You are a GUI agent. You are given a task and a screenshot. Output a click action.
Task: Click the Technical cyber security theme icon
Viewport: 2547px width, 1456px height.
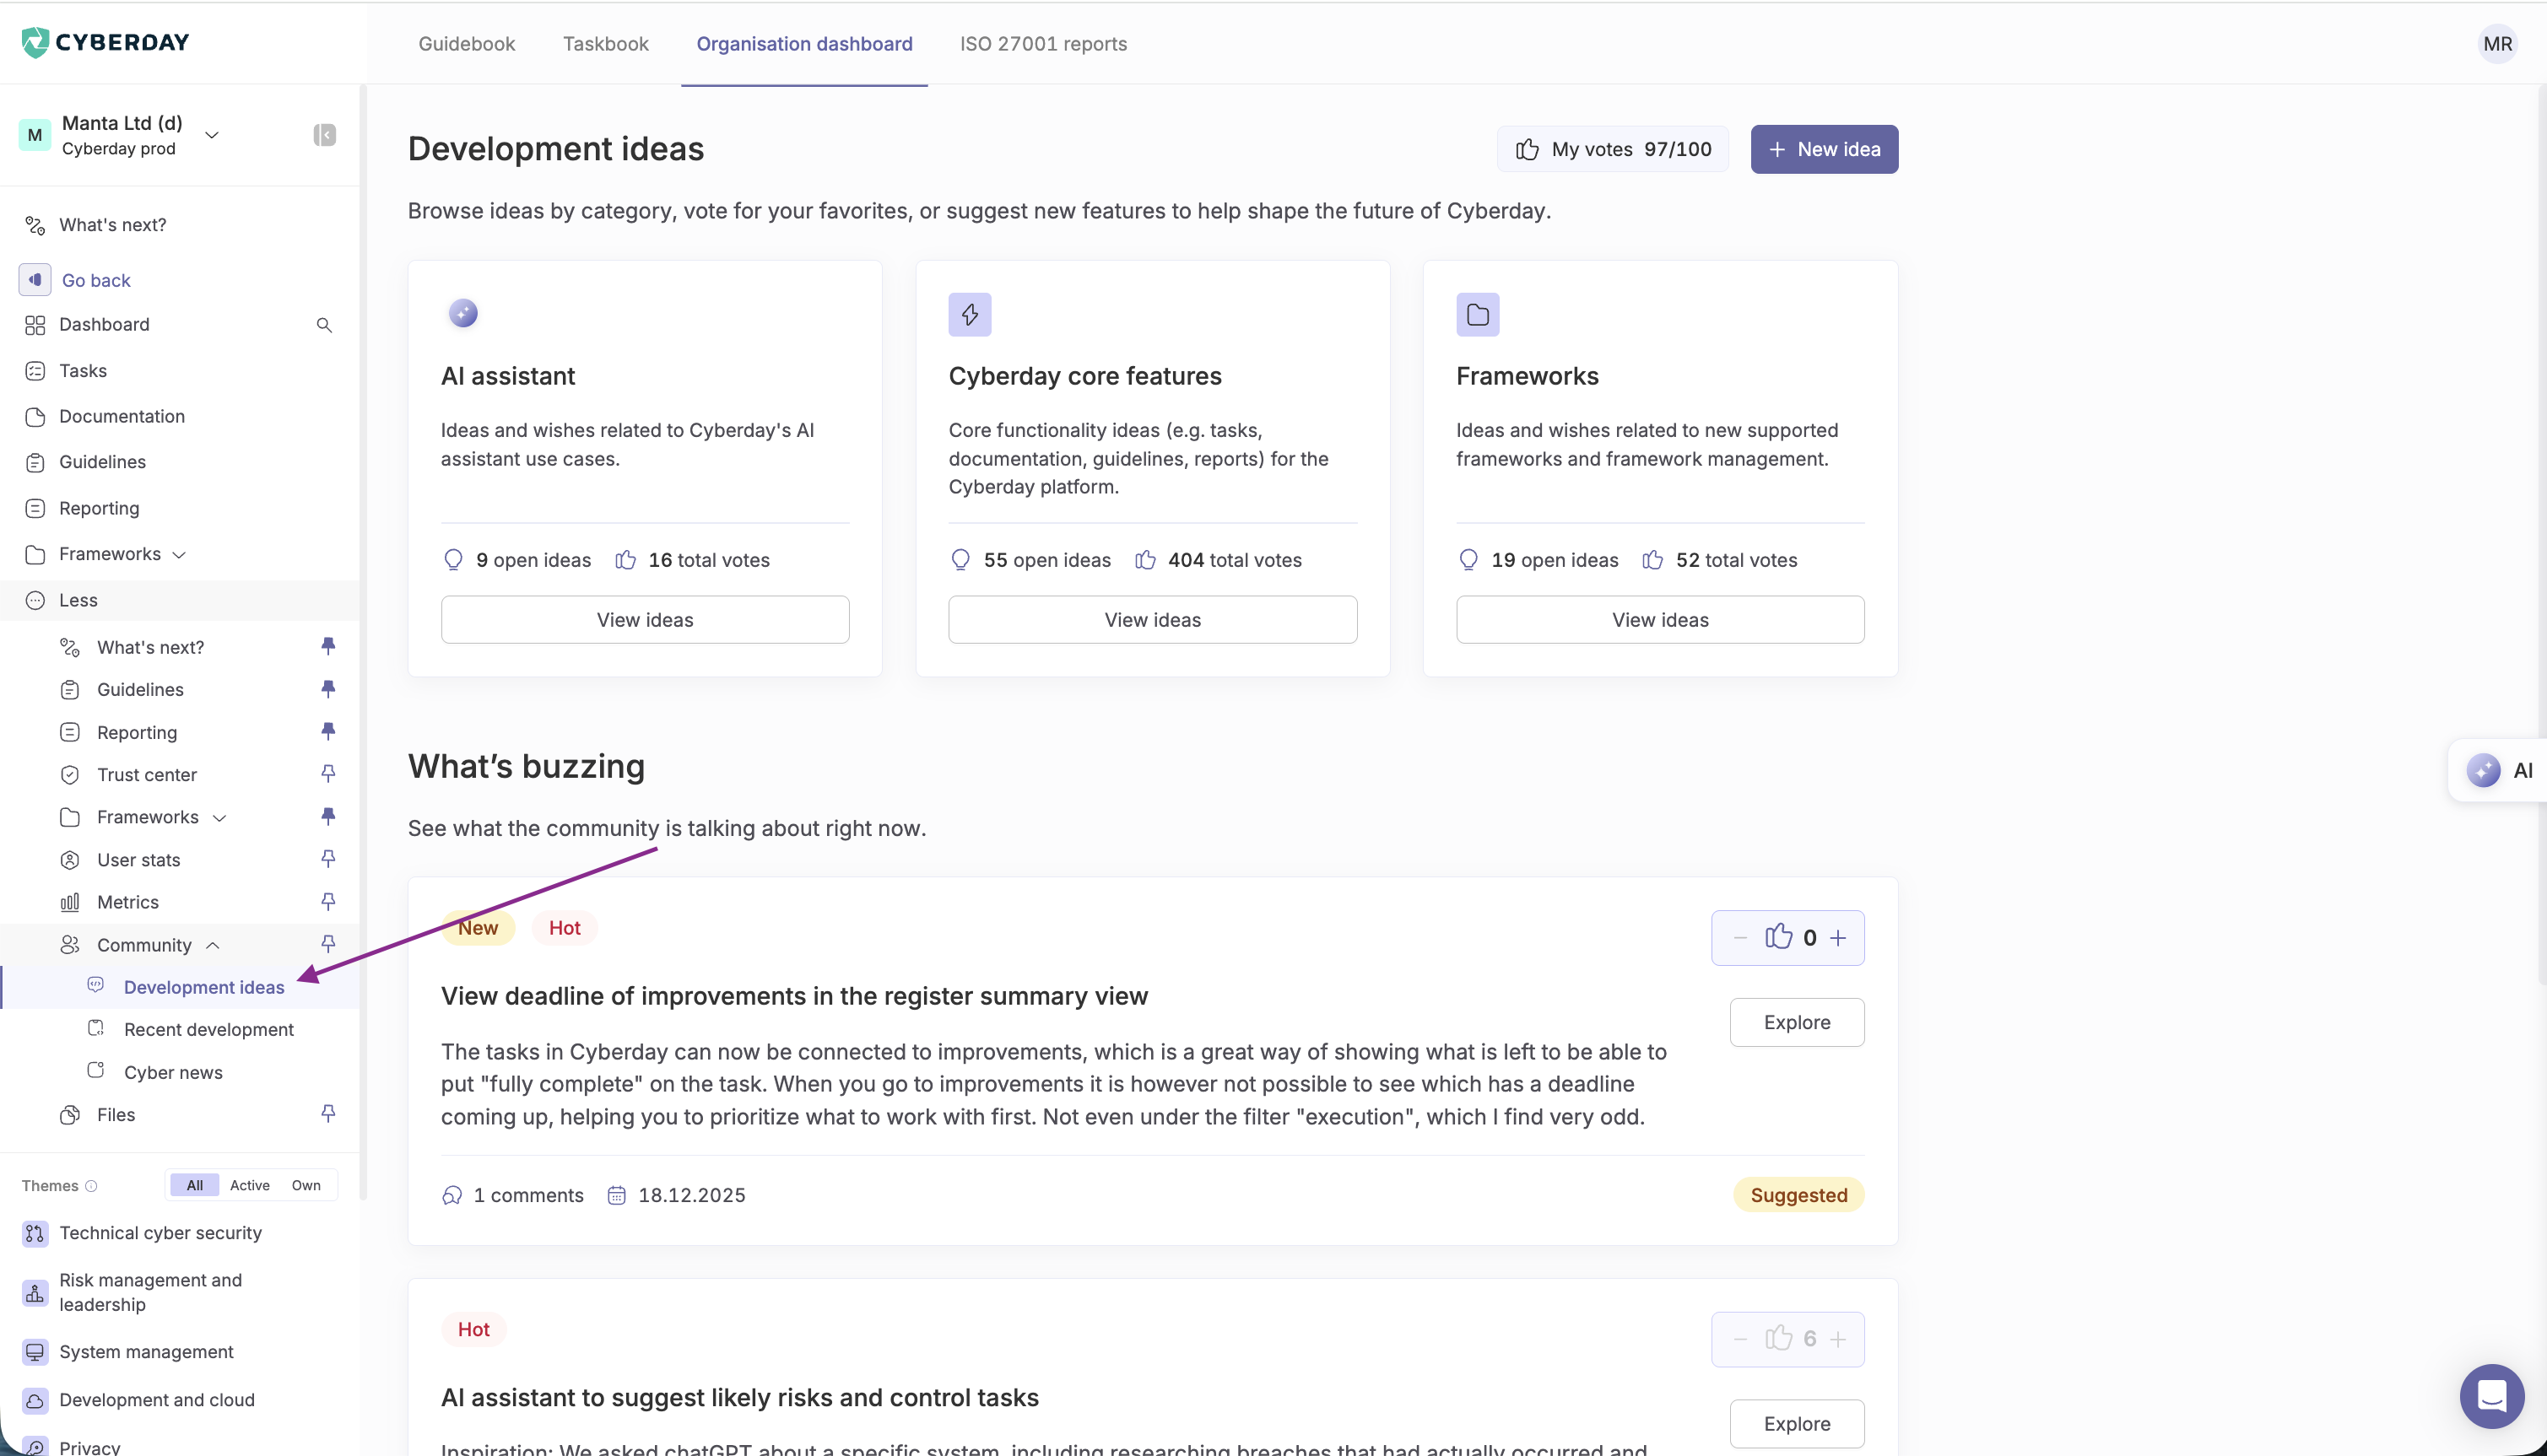[x=35, y=1233]
